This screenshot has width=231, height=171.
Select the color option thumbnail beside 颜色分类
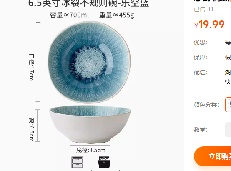(x=228, y=105)
